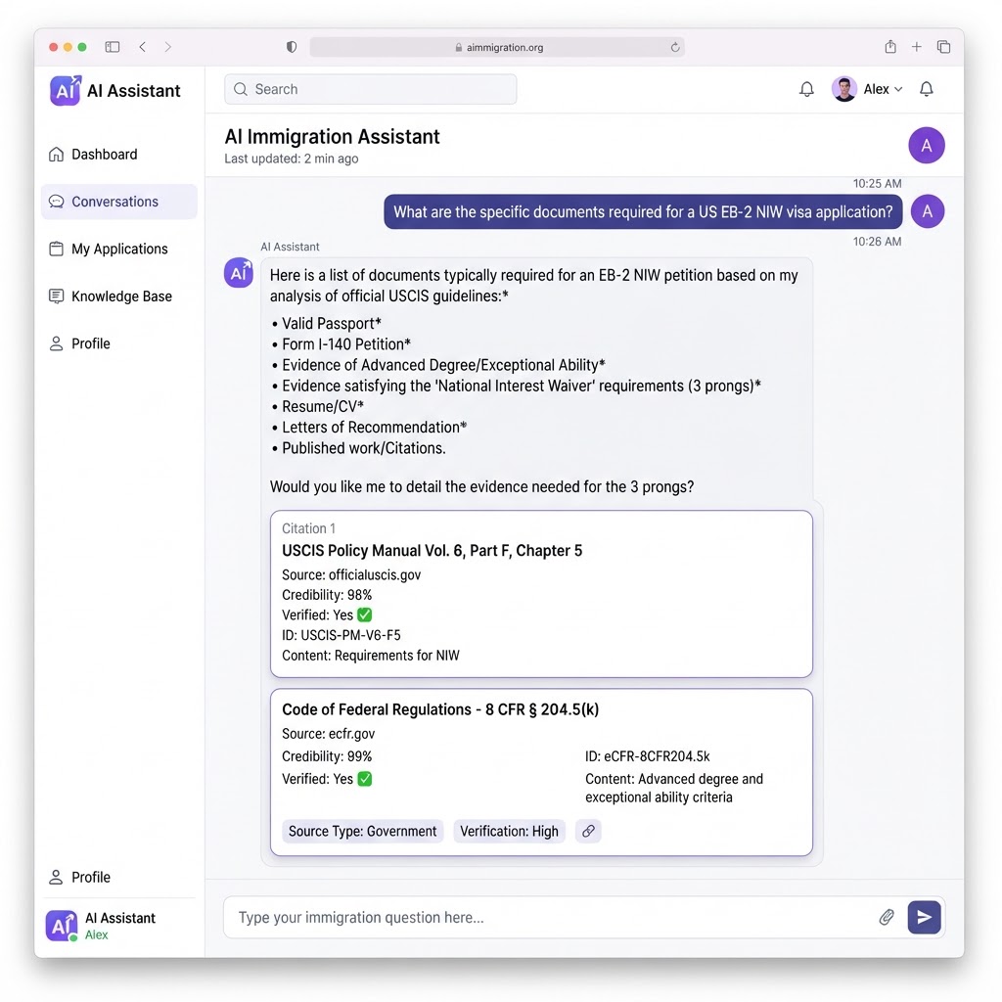
Task: Click the user question message bubble
Action: pos(643,211)
